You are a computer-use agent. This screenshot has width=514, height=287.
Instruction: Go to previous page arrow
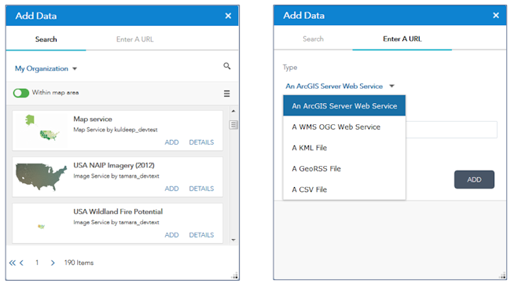22,263
